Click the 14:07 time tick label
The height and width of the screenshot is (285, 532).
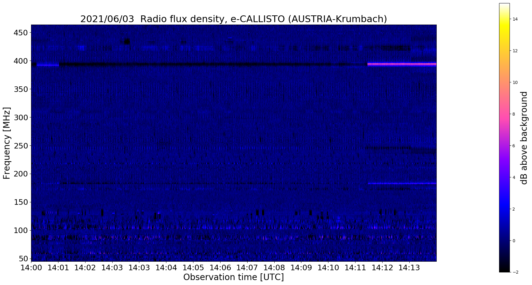click(x=247, y=267)
